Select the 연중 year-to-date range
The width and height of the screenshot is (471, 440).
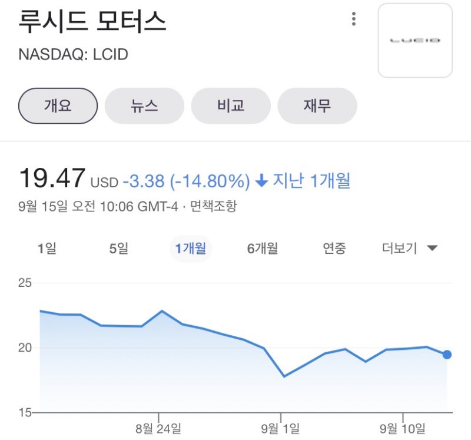click(x=334, y=249)
